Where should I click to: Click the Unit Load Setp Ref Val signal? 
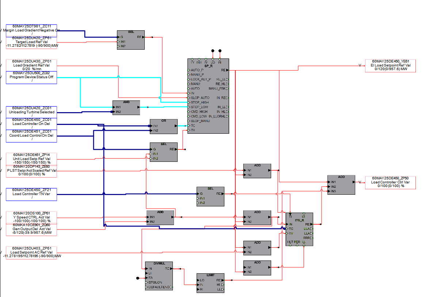31,159
